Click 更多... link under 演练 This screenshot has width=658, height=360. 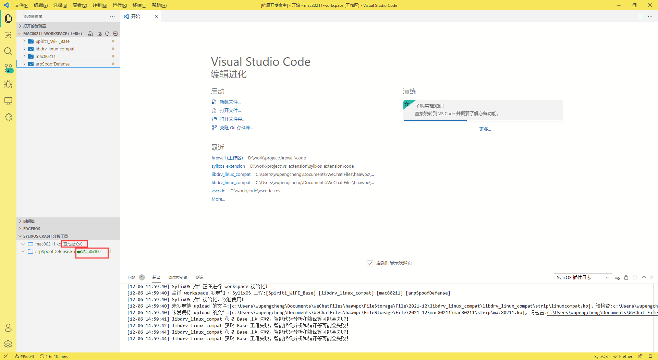pos(485,129)
